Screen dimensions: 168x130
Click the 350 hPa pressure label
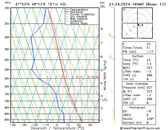[x=7, y=24]
